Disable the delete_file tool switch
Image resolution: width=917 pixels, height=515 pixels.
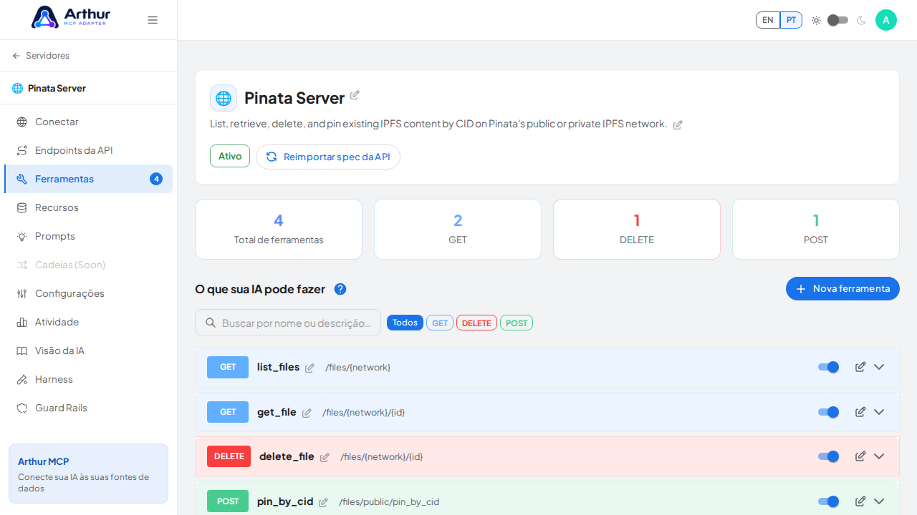(829, 456)
